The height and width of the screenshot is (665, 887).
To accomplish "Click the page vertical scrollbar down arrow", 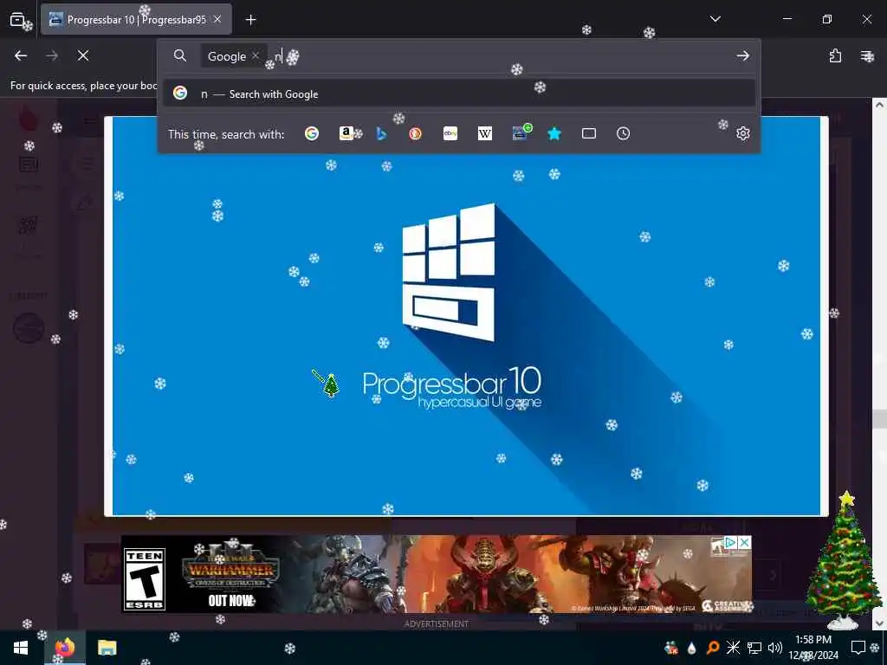I will coord(880,623).
